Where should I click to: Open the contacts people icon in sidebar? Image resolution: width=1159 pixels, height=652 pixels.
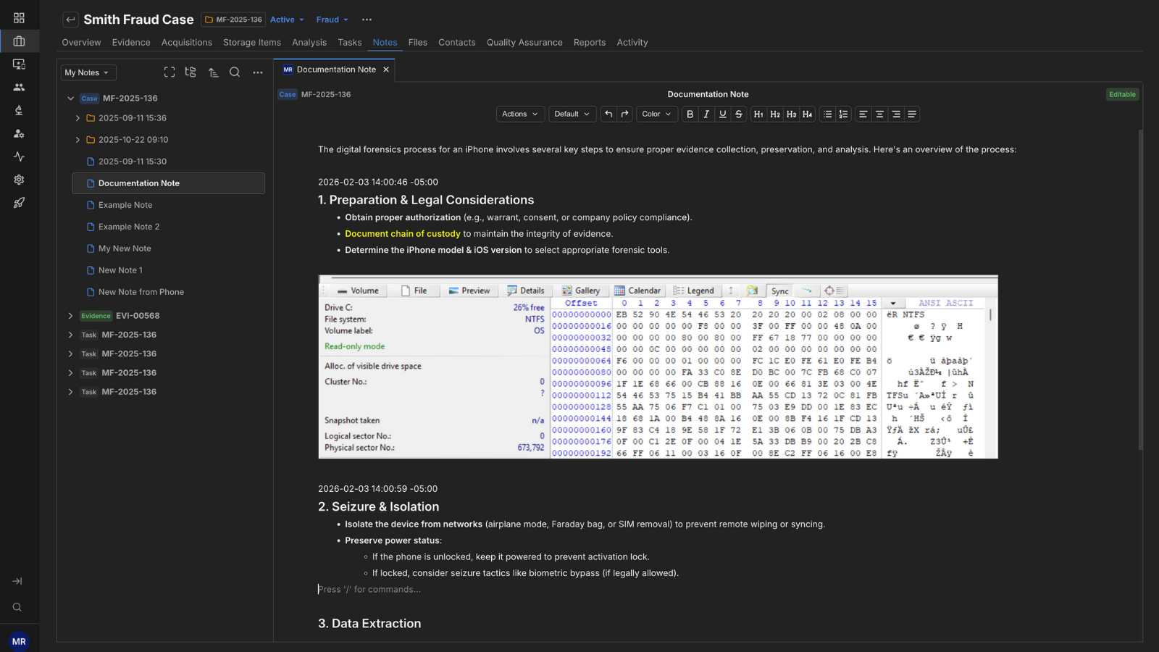pyautogui.click(x=19, y=87)
